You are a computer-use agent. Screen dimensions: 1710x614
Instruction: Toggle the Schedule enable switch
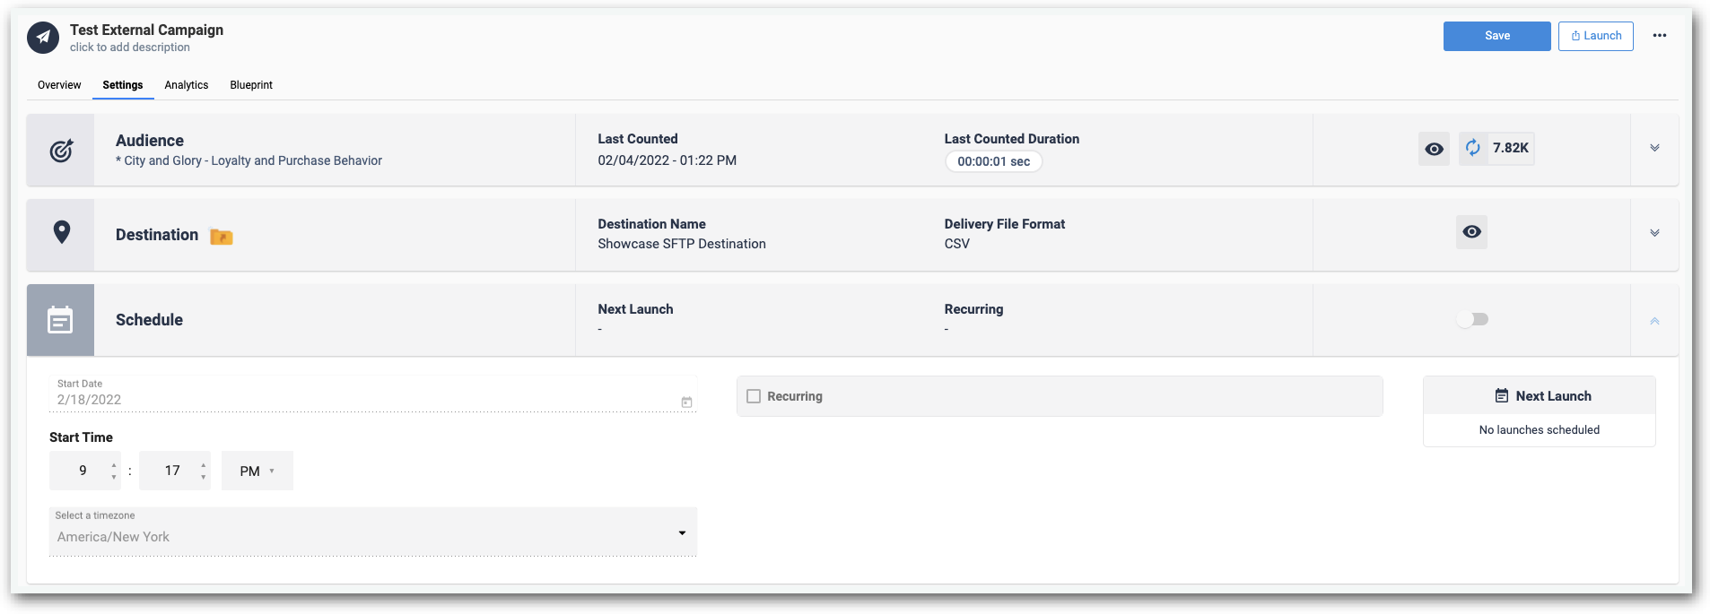coord(1471,319)
